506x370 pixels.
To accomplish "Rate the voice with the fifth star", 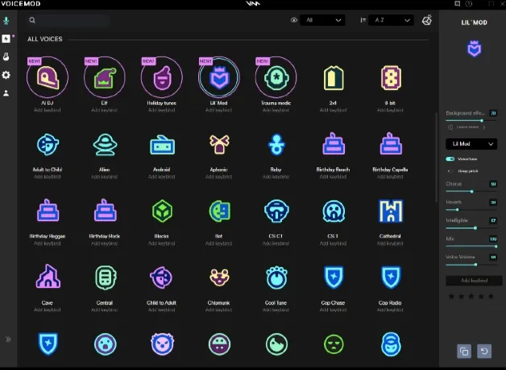I will [x=491, y=296].
